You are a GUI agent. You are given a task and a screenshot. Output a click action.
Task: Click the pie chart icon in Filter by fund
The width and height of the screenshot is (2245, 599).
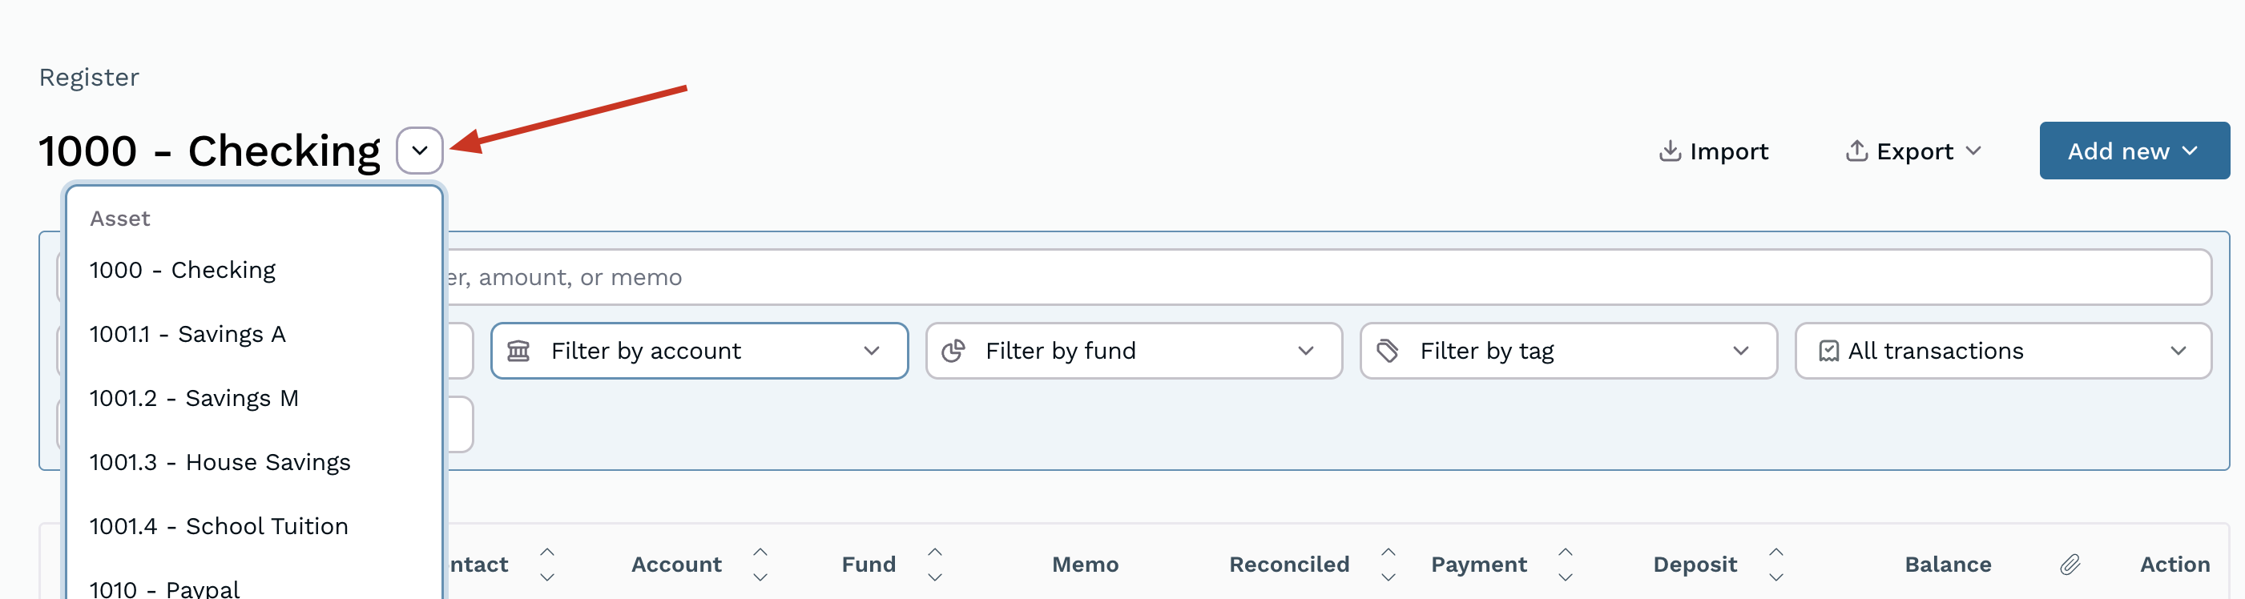pos(956,350)
